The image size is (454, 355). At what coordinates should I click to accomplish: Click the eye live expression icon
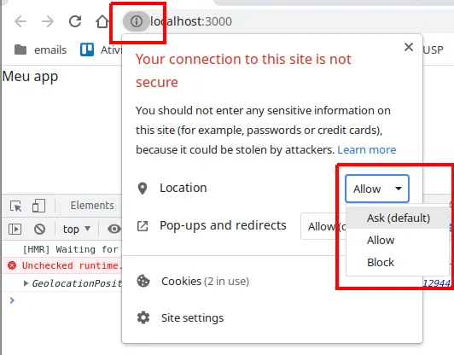[x=113, y=229]
